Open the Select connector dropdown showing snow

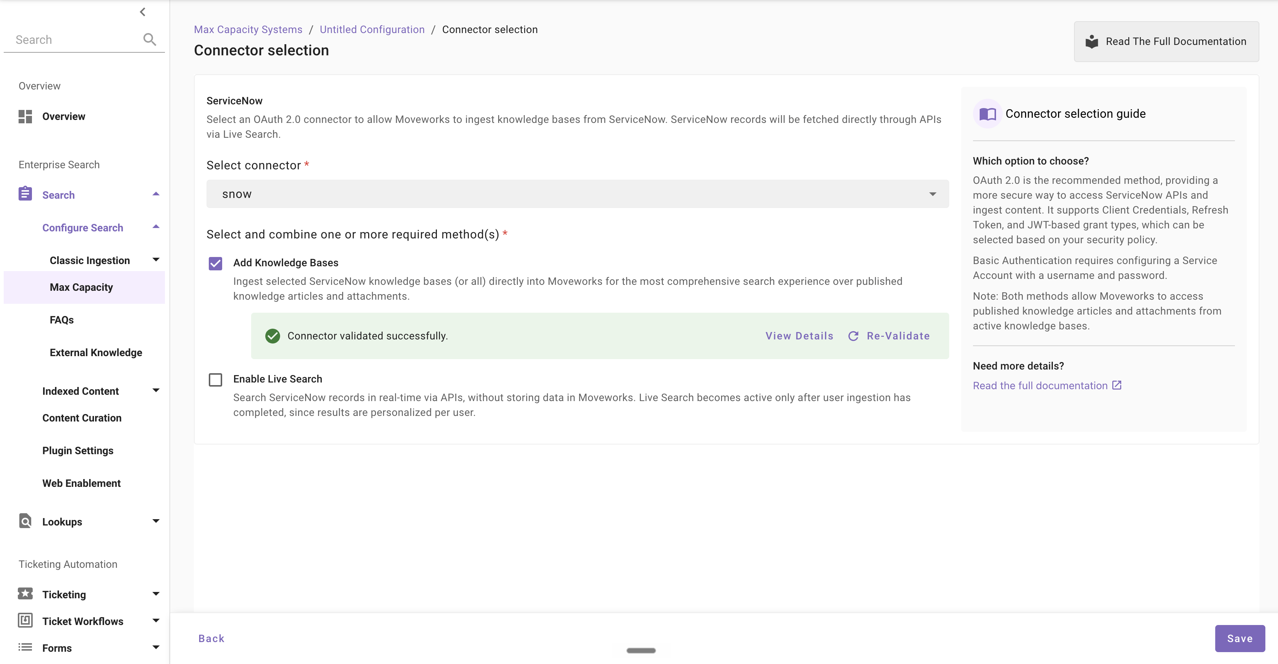pyautogui.click(x=577, y=194)
